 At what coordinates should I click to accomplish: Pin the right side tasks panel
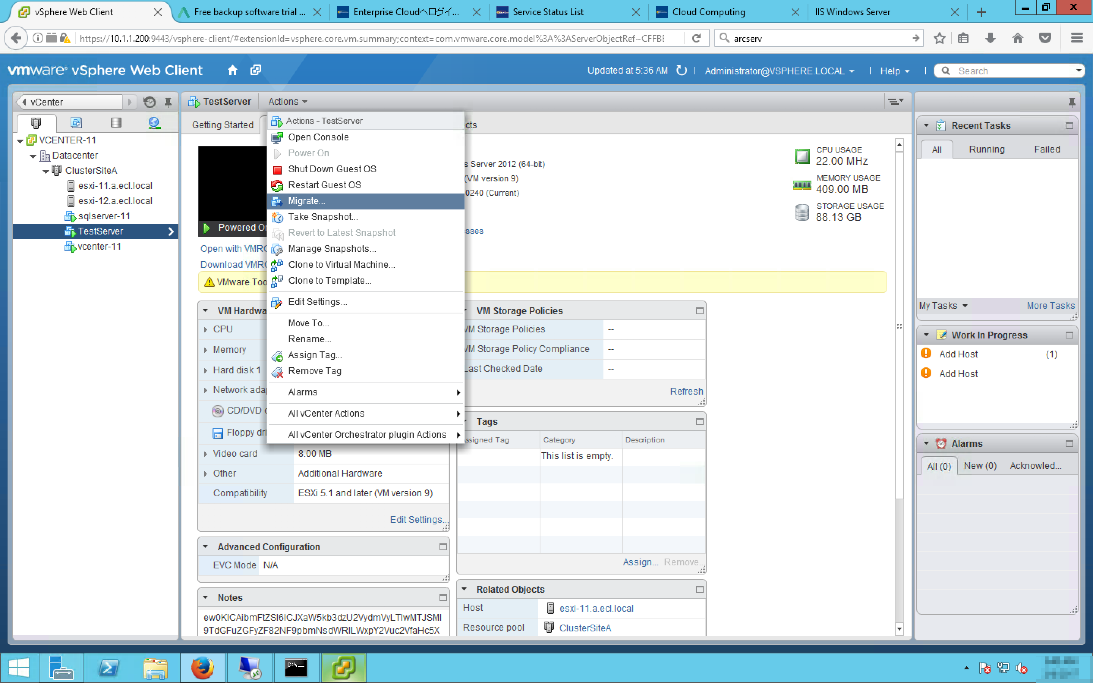pyautogui.click(x=1072, y=102)
